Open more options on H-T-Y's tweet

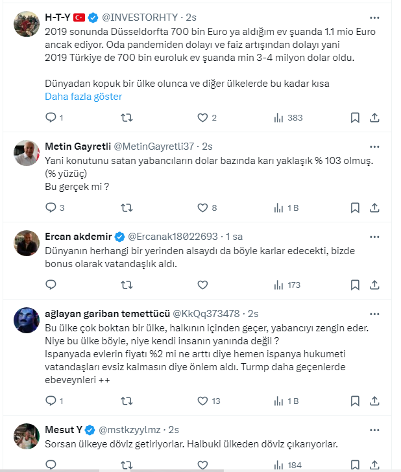click(374, 18)
